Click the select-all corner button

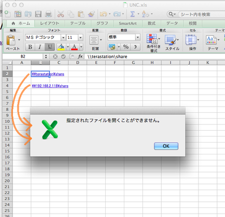click(7, 63)
